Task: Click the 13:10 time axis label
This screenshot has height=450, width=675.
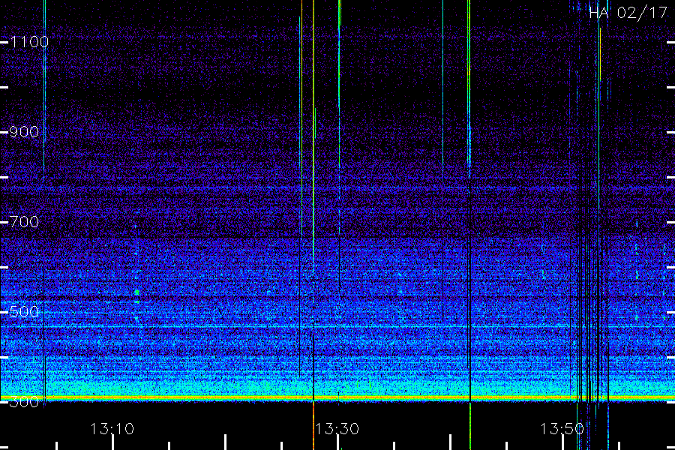Action: click(112, 429)
